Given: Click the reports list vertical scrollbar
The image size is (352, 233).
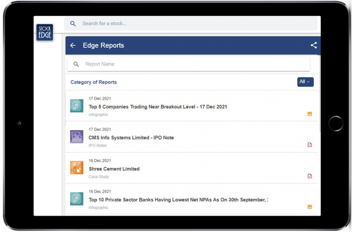Looking at the screenshot, I should 319,94.
